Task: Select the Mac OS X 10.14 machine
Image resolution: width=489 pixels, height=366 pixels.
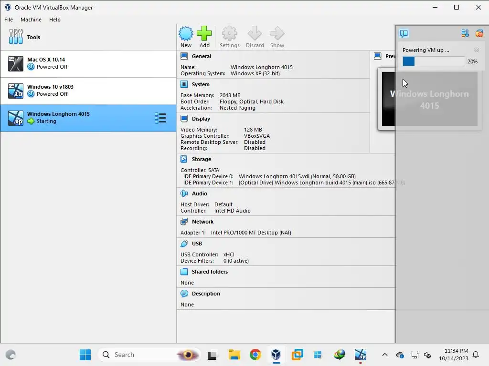Action: pos(88,63)
